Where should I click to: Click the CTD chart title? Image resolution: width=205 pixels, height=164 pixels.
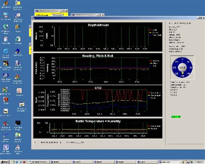point(98,88)
